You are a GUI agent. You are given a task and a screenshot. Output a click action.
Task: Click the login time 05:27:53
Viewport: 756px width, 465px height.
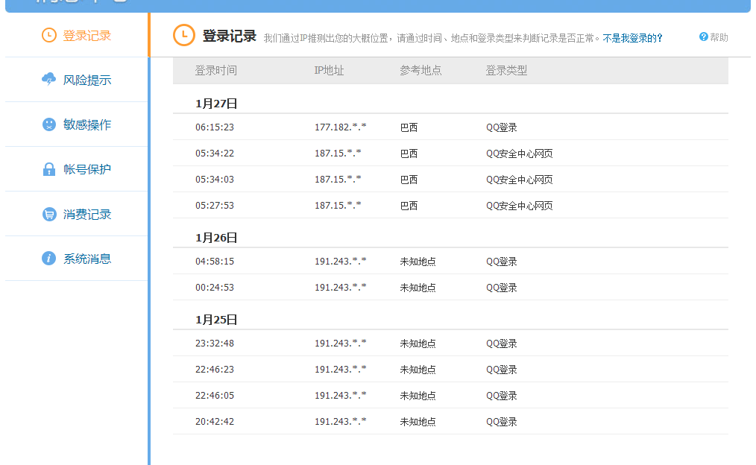coord(215,205)
